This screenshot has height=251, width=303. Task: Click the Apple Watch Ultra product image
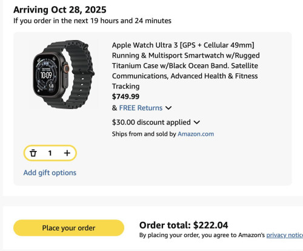[x=64, y=75]
